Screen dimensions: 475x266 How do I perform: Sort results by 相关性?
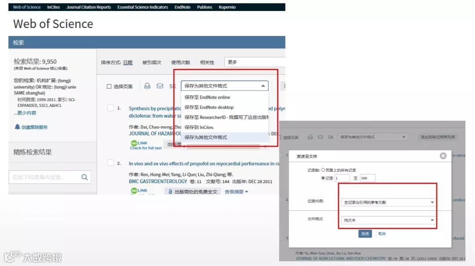pos(207,63)
